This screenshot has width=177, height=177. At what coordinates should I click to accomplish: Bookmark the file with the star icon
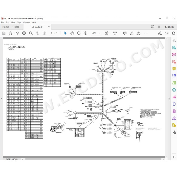(x=11, y=33)
